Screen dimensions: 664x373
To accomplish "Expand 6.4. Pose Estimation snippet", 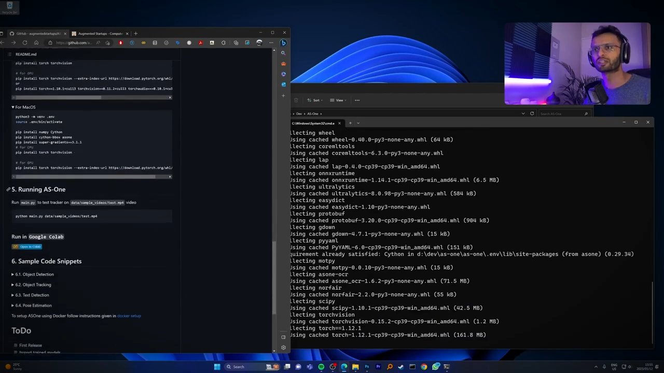I will (x=31, y=305).
